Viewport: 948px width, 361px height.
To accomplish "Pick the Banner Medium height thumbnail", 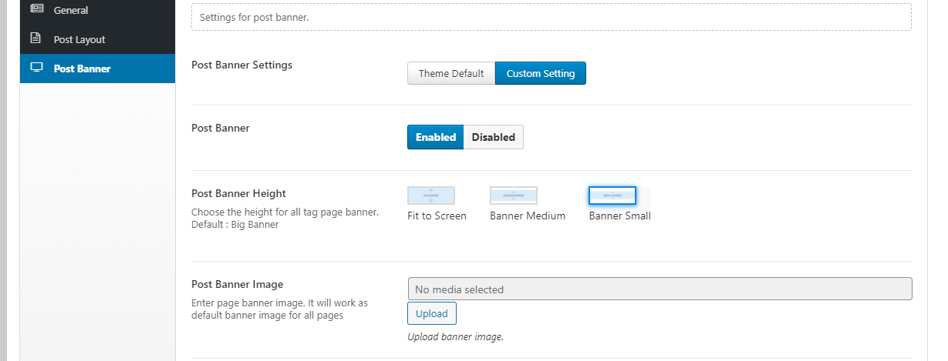I will coord(514,196).
